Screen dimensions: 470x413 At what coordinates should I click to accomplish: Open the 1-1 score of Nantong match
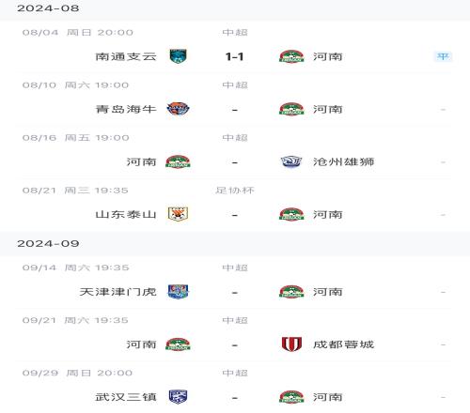pos(234,56)
